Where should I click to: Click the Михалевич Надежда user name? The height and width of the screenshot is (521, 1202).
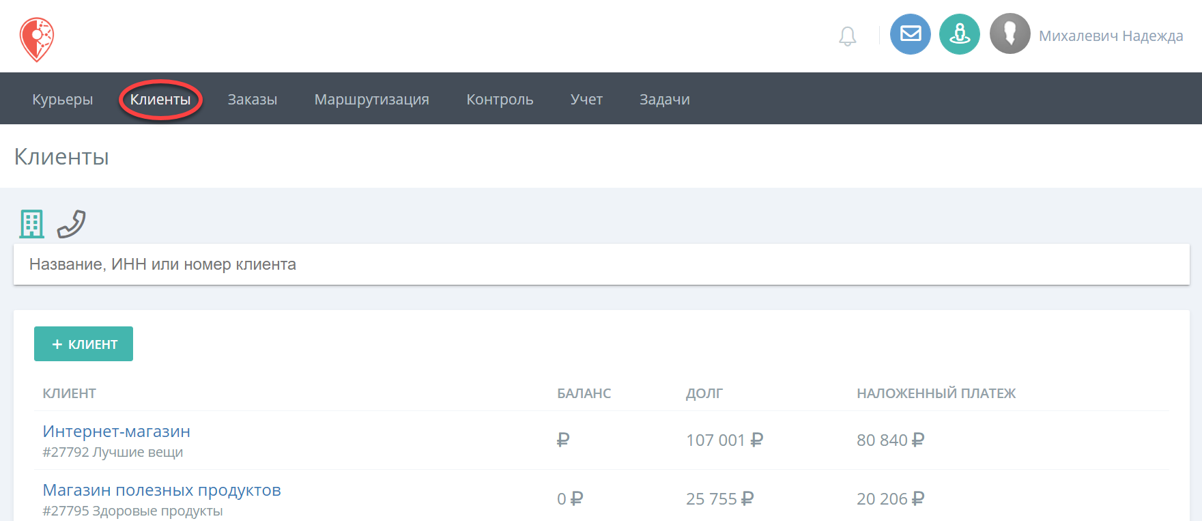(x=1111, y=36)
